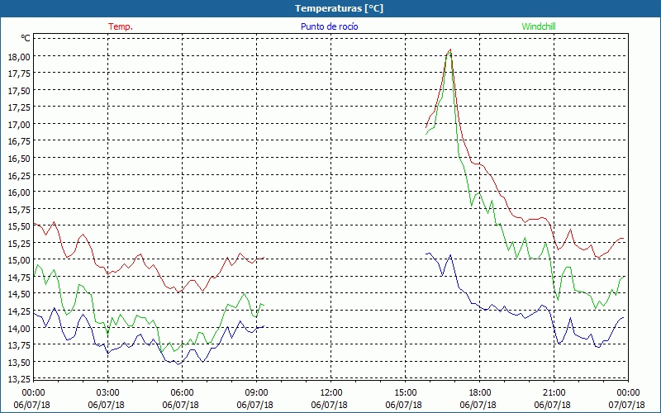Select the green Windchill legend label

(x=539, y=26)
